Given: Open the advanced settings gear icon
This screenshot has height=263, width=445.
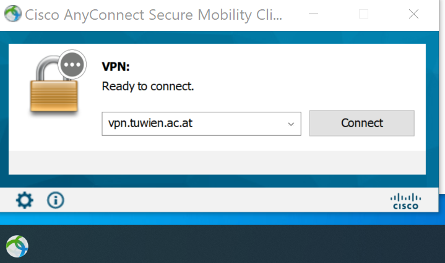Looking at the screenshot, I should 24,201.
